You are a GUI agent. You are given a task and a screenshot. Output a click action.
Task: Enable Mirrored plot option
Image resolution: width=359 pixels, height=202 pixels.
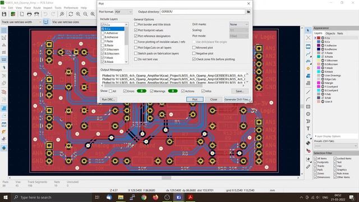(x=194, y=48)
